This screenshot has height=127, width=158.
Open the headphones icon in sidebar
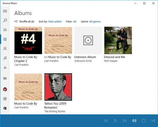coord(5,30)
